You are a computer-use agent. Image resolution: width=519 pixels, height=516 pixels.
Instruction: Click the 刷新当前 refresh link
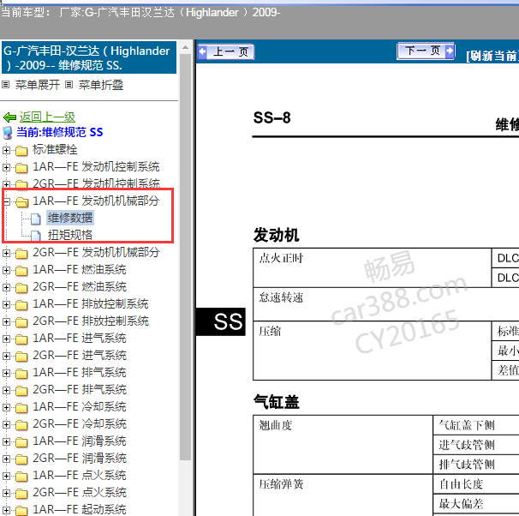click(x=492, y=56)
